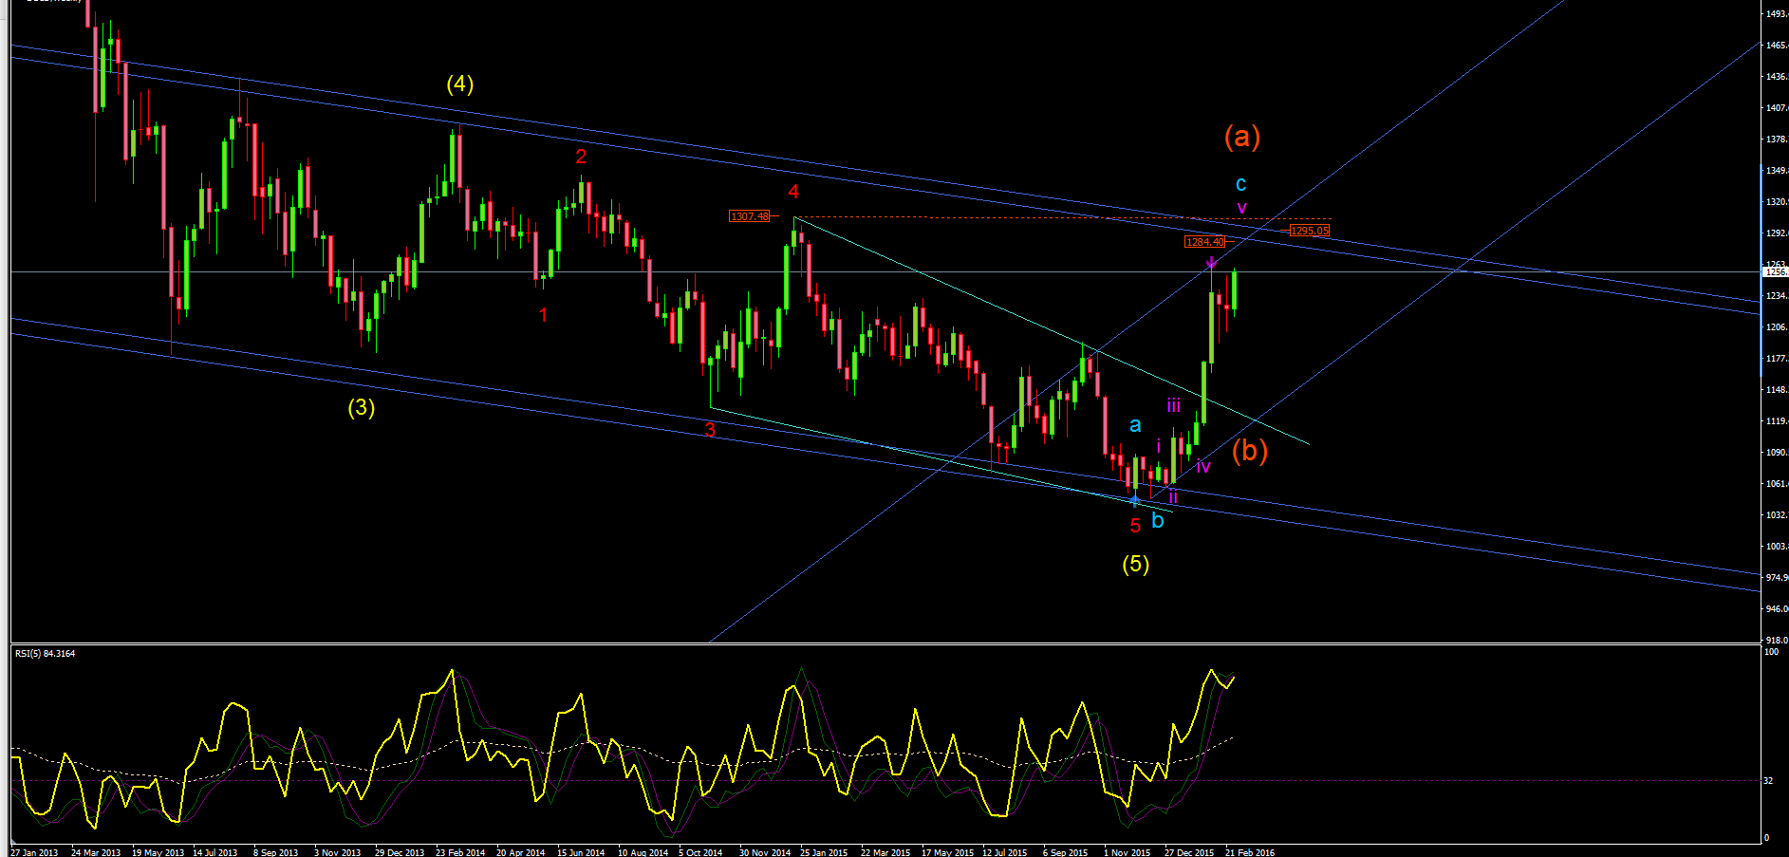The width and height of the screenshot is (1789, 857).
Task: Pick the blue sub-wave label c
Action: (1240, 184)
